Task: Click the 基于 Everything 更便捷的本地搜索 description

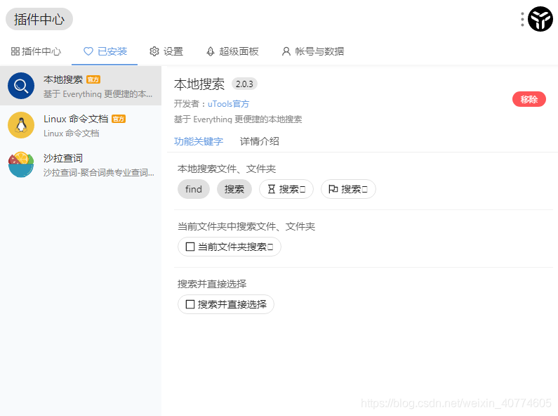Action: [238, 119]
